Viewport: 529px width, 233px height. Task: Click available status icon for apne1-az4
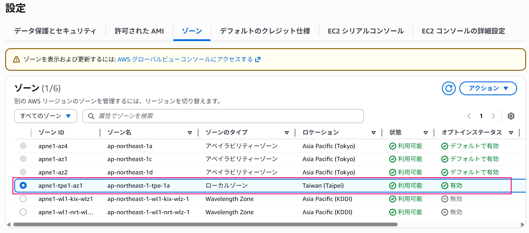click(393, 146)
